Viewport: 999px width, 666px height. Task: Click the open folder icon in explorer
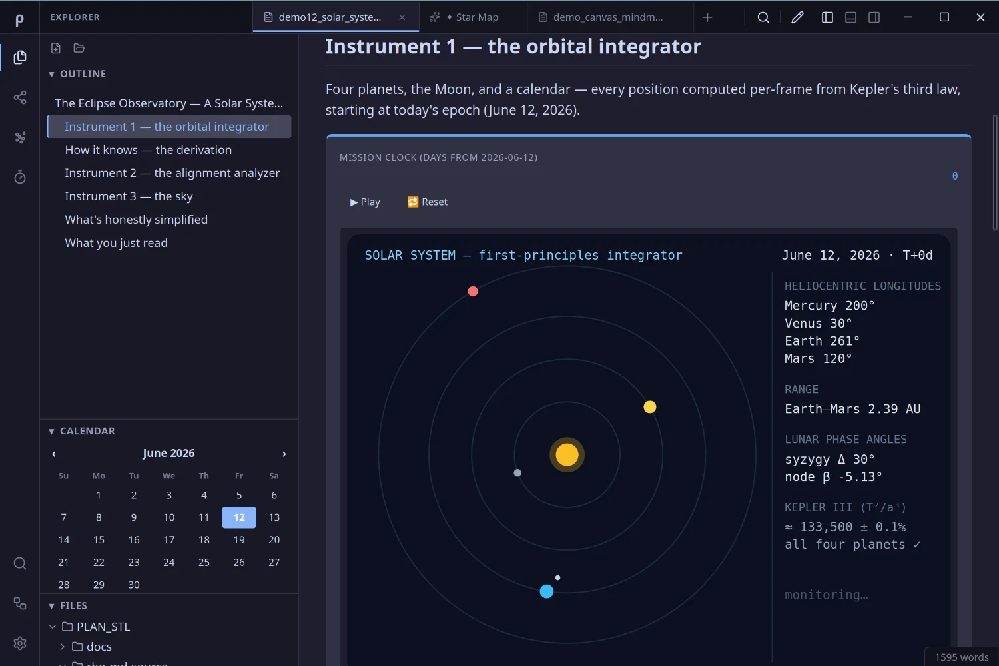[79, 48]
